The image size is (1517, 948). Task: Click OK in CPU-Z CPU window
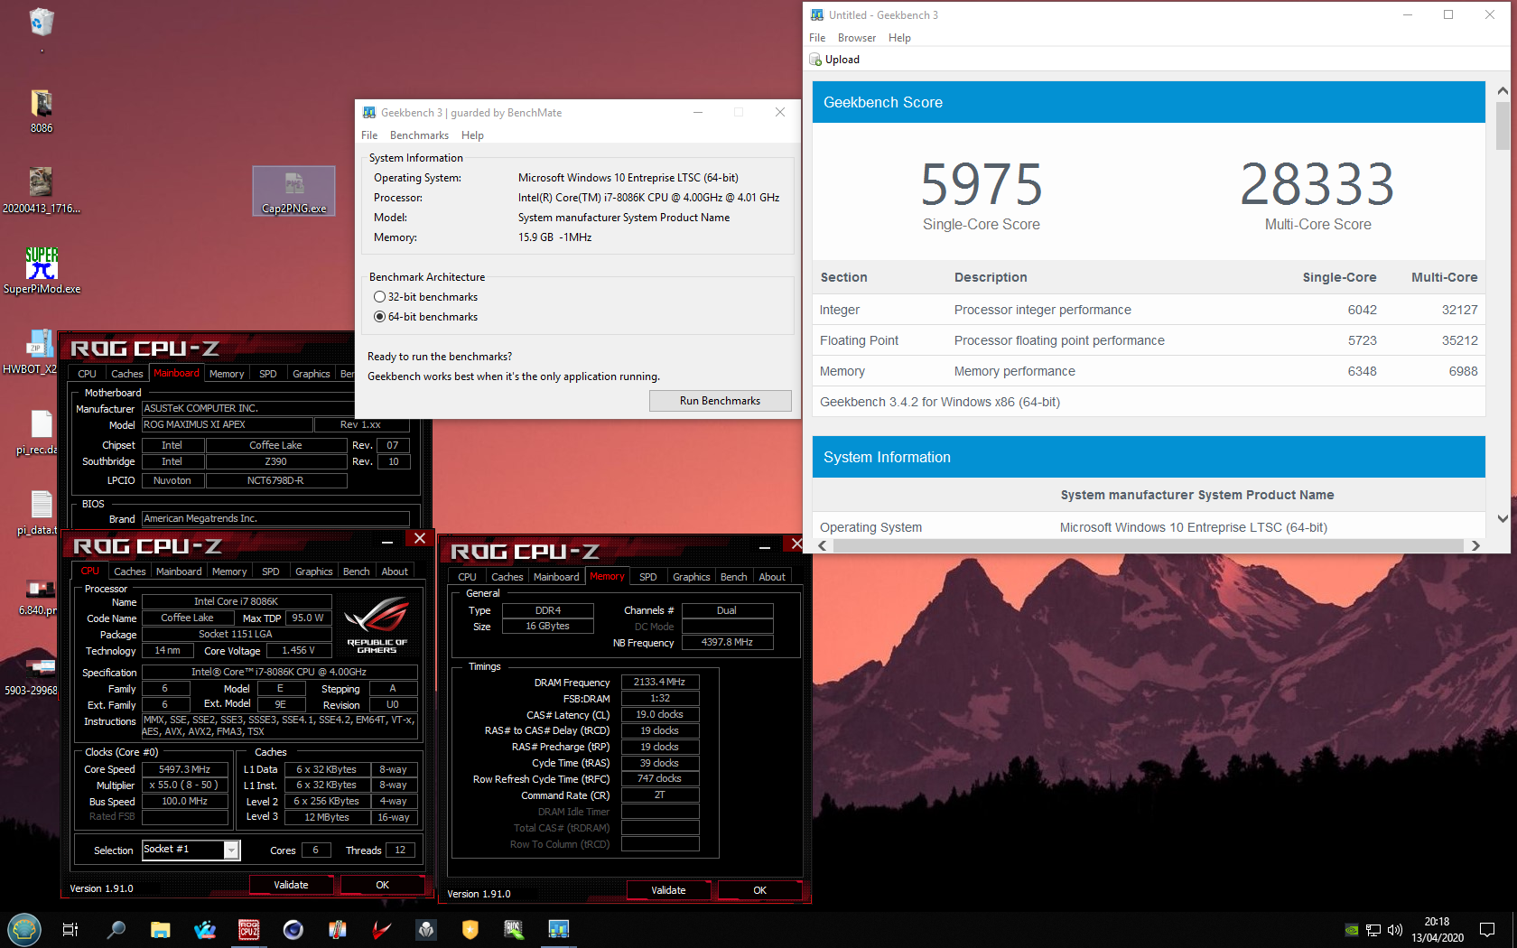[x=382, y=885]
